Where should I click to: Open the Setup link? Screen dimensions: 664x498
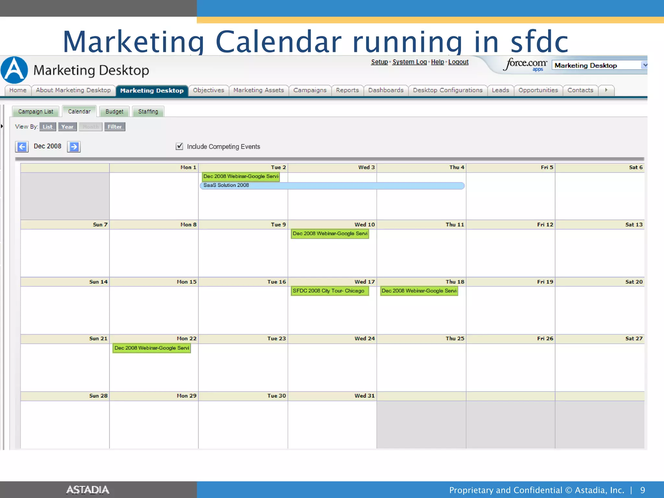pos(379,62)
